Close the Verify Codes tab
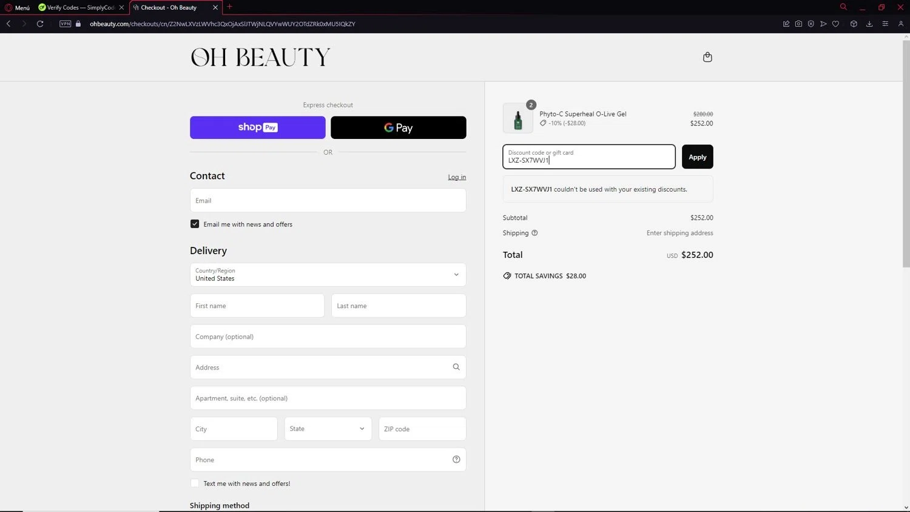This screenshot has width=910, height=512. click(121, 7)
